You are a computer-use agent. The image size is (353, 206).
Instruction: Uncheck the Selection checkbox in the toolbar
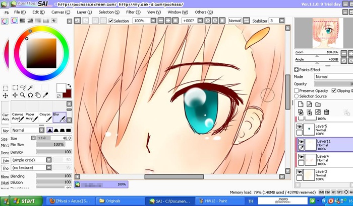tap(110, 21)
